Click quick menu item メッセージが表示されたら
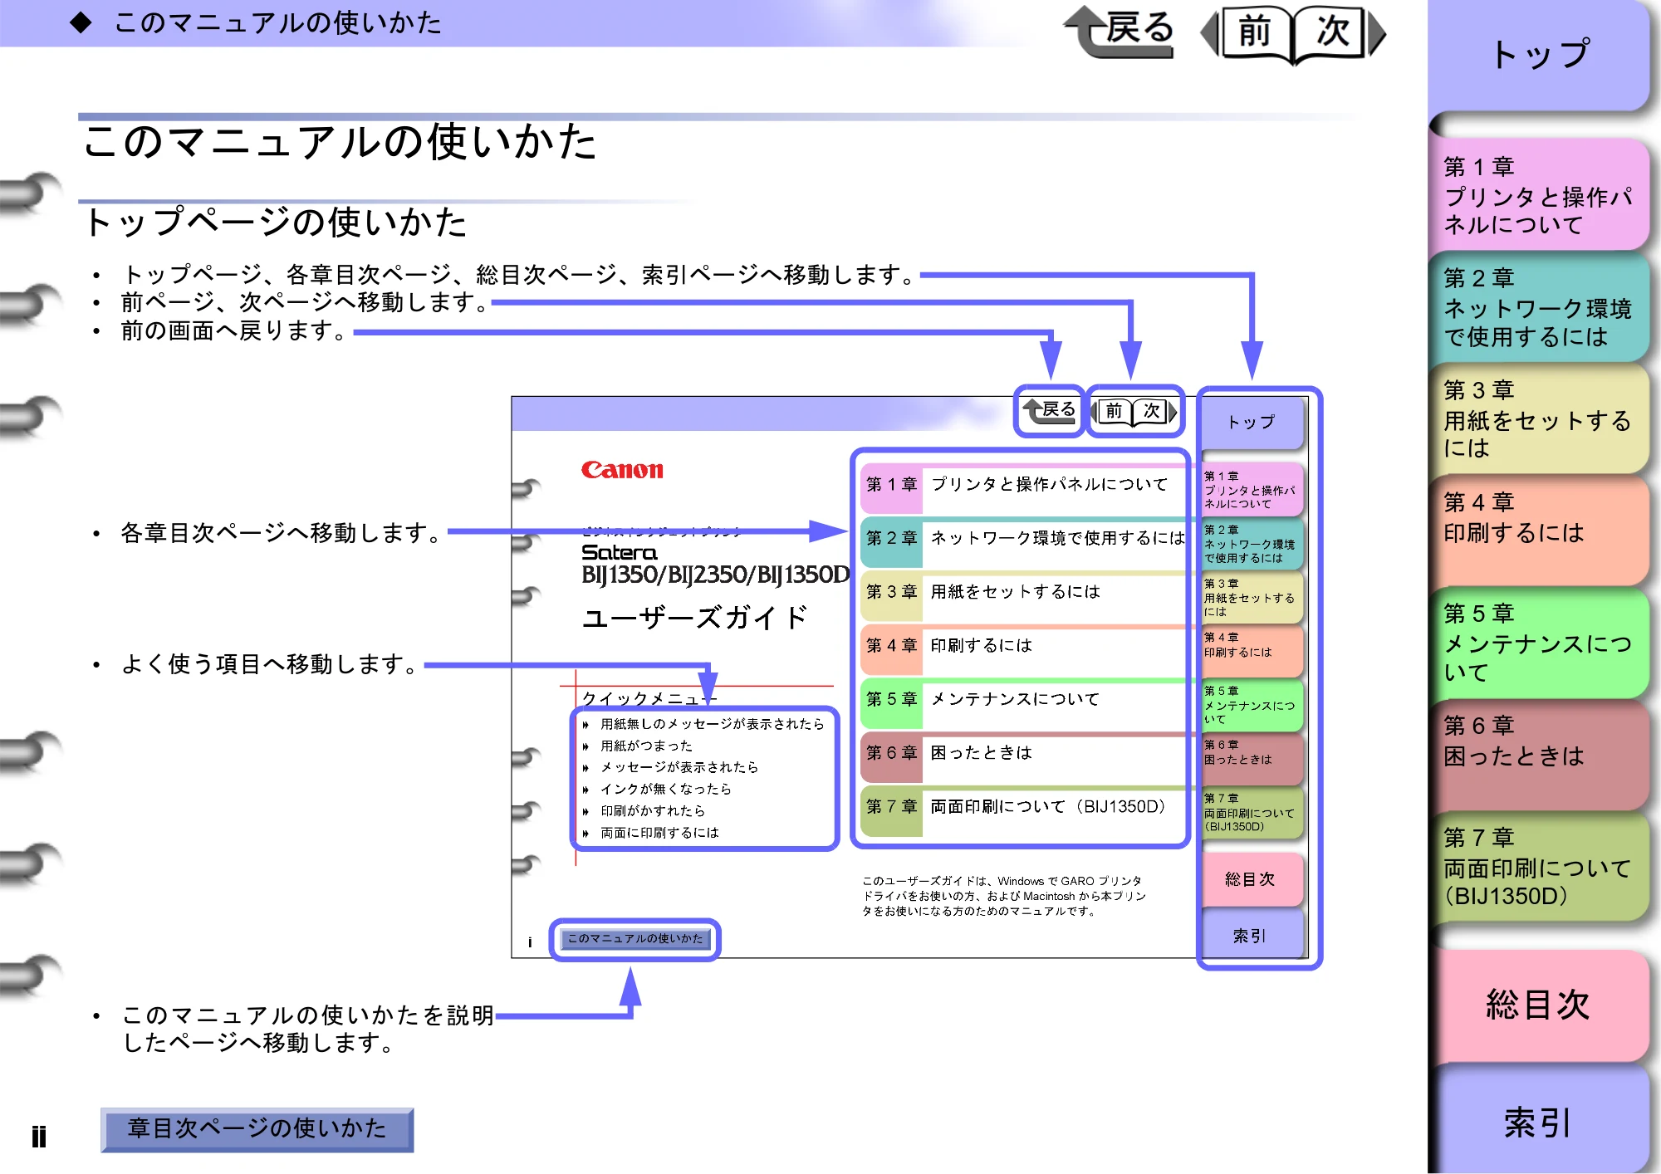This screenshot has width=1661, height=1174. tap(671, 767)
